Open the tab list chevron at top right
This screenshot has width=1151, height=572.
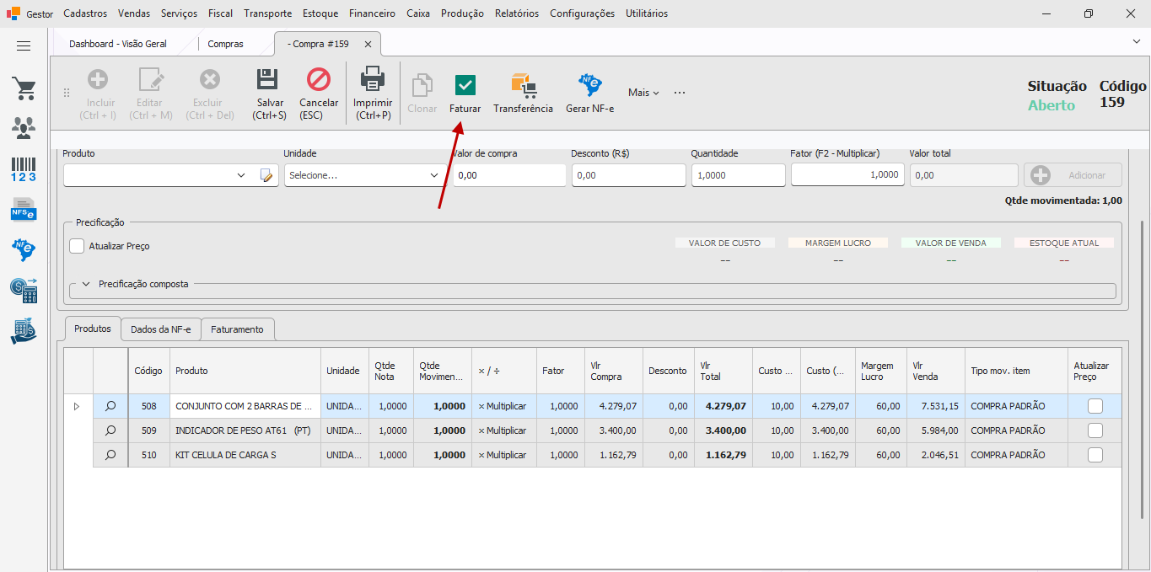coord(1136,41)
